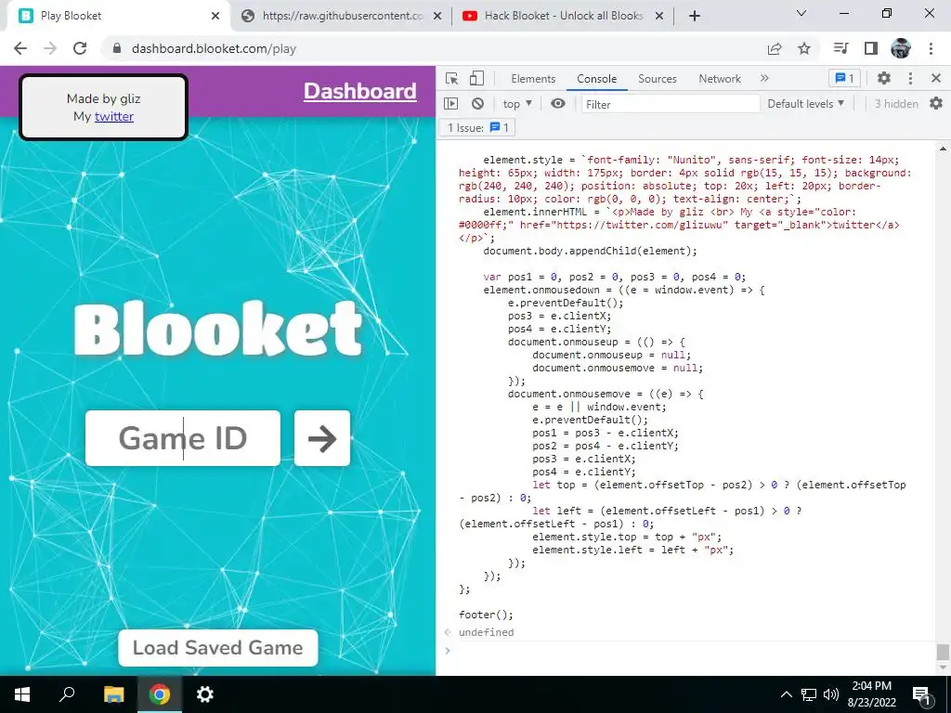Screen dimensions: 951x713
Task: Click the 1 Issue button in console
Action: point(477,127)
